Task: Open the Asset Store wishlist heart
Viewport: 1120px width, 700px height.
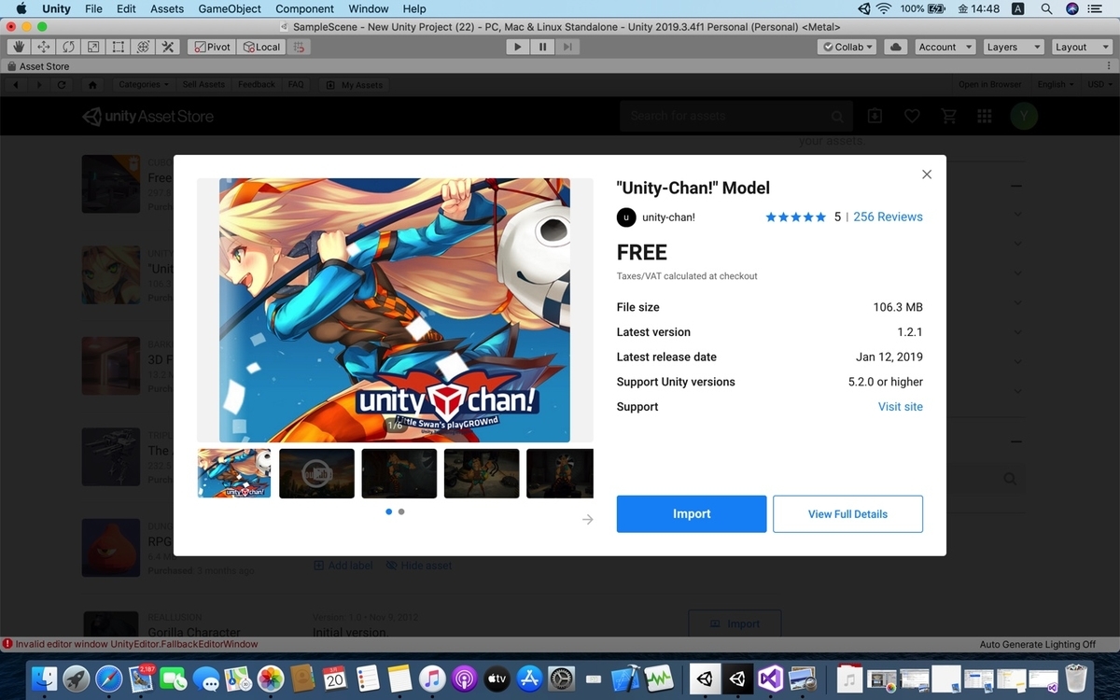Action: 912,116
